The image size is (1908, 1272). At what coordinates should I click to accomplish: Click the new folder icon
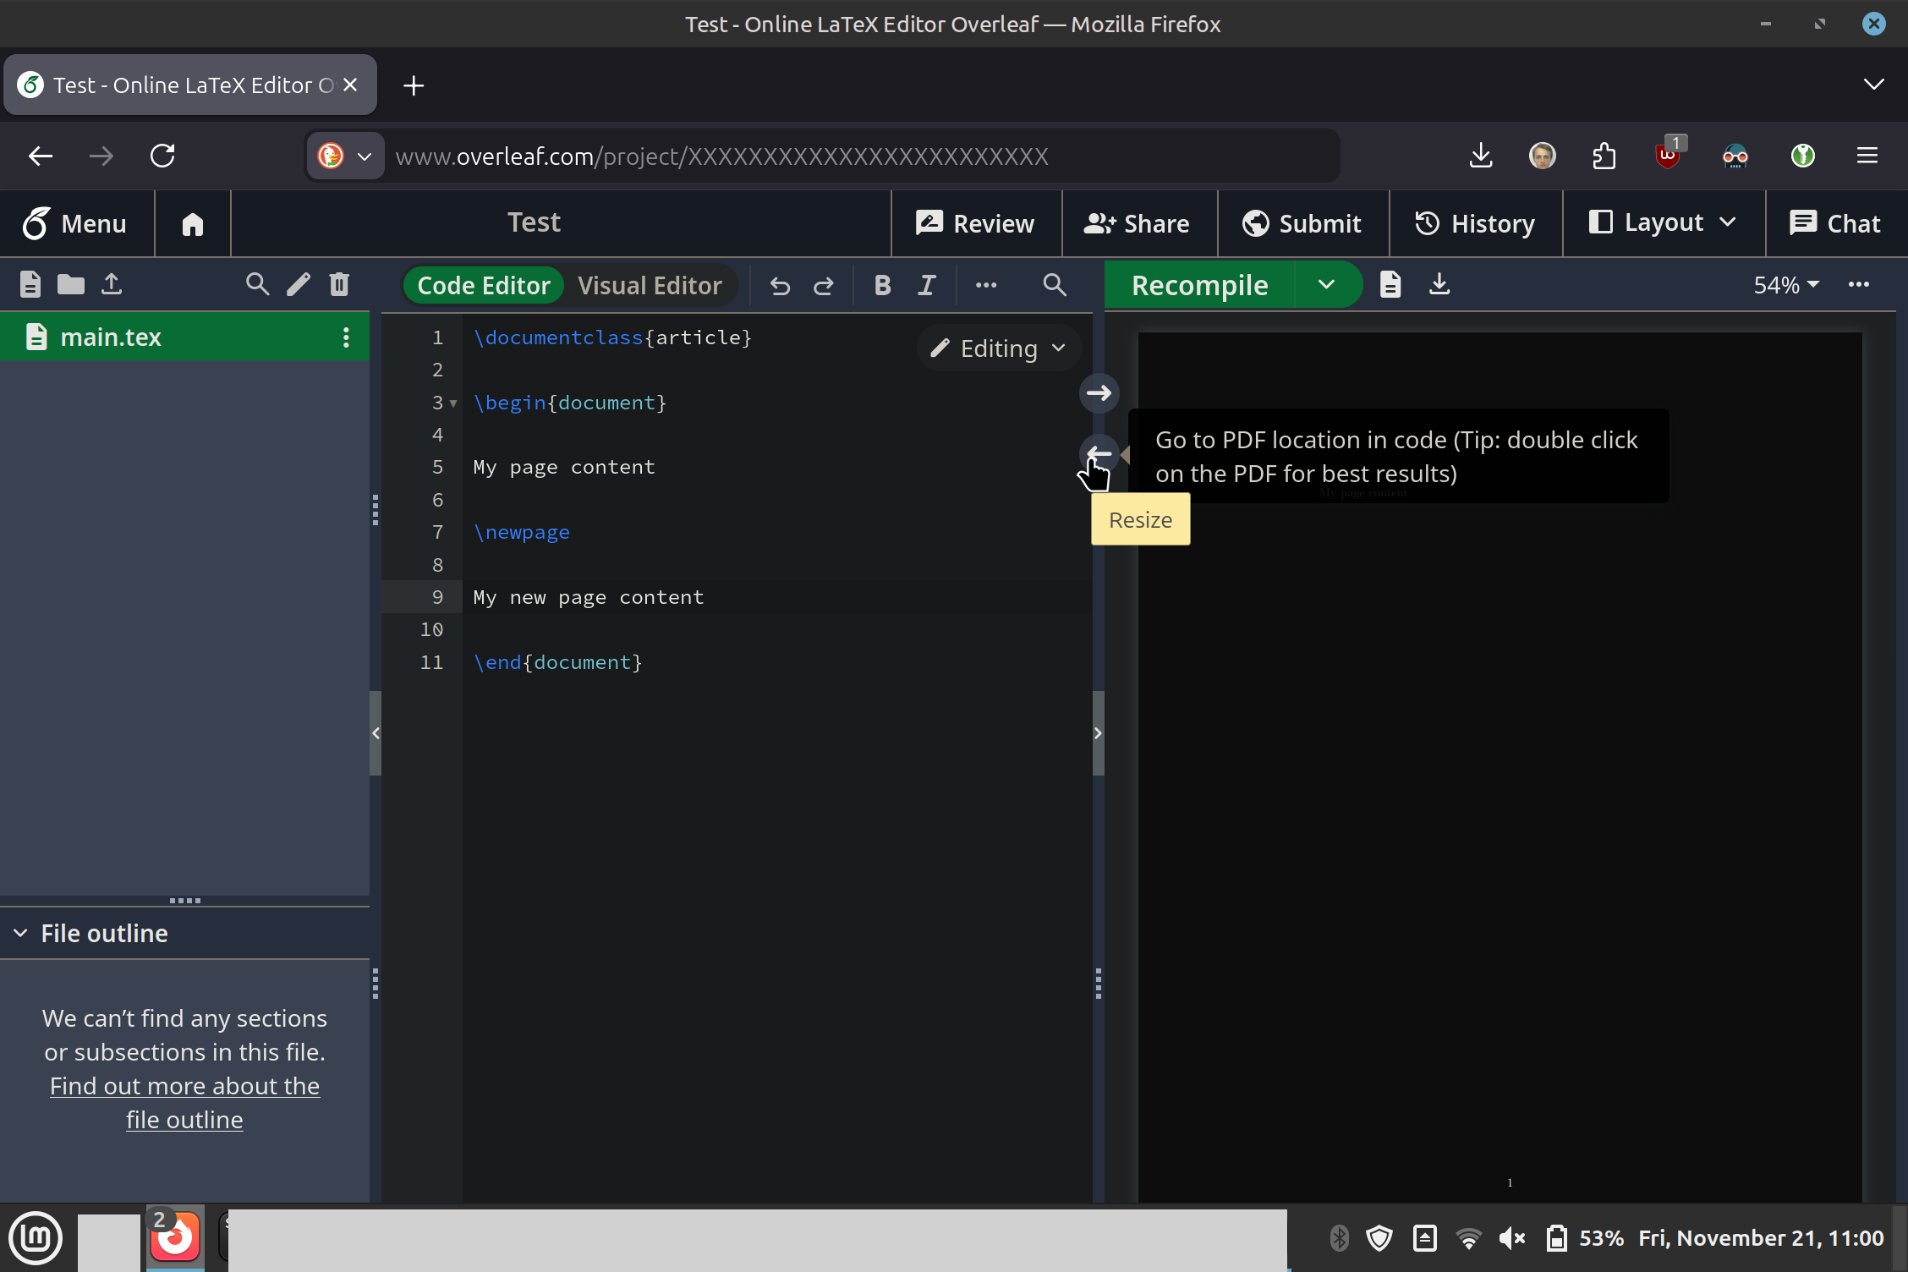click(71, 284)
